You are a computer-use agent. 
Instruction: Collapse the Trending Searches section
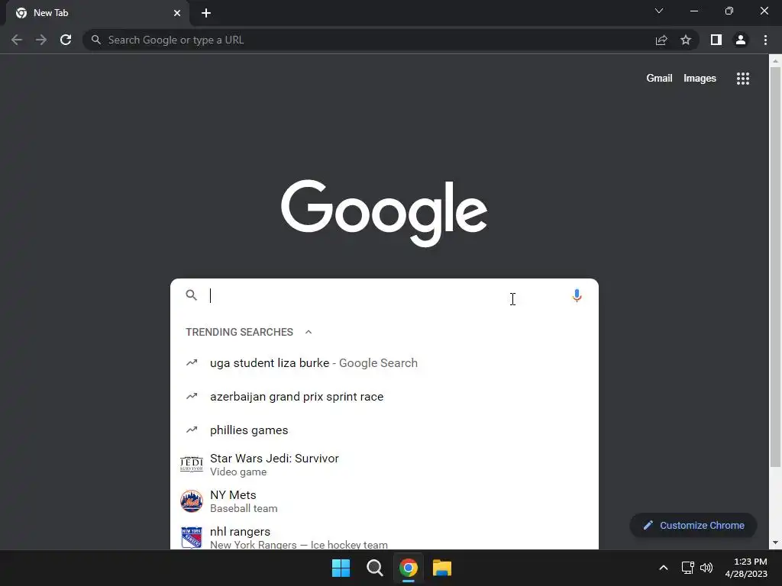tap(309, 332)
